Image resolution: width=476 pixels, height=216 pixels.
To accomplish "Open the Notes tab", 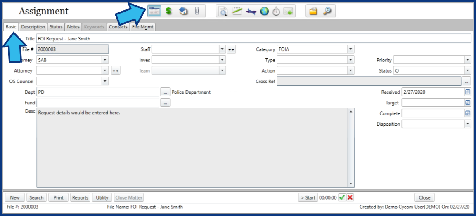I will (x=73, y=27).
